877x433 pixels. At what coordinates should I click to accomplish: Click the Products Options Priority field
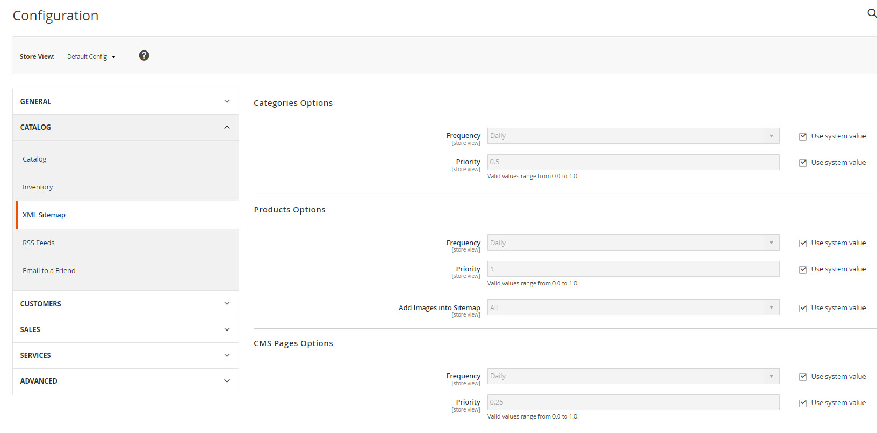pyautogui.click(x=633, y=269)
